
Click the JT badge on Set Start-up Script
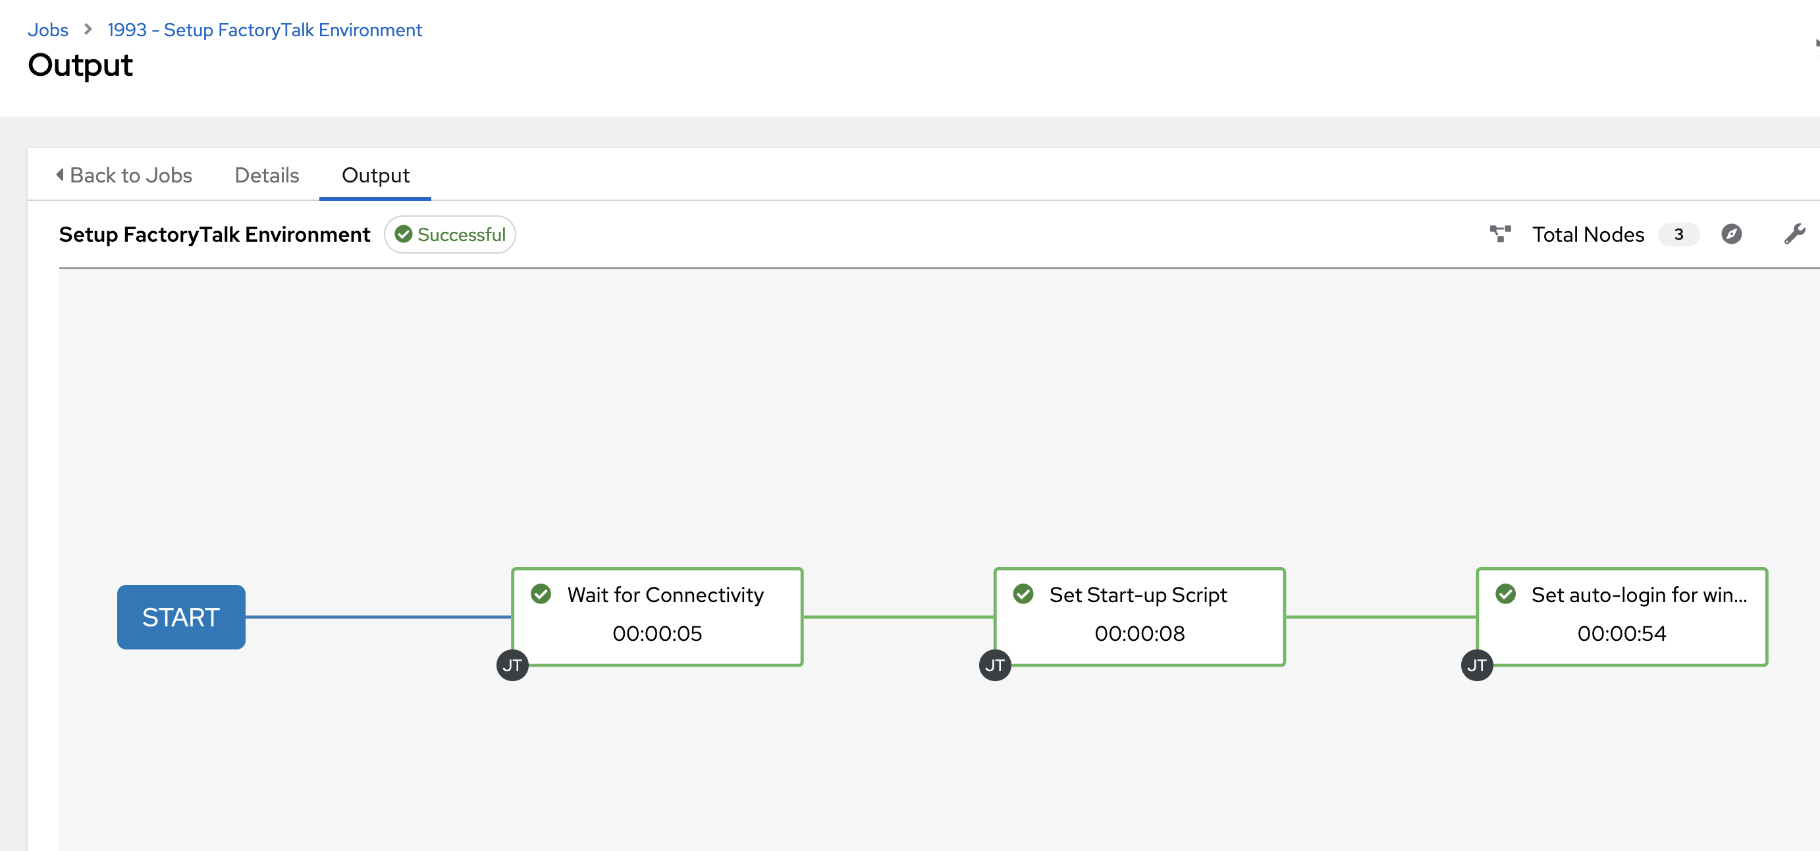coord(995,665)
